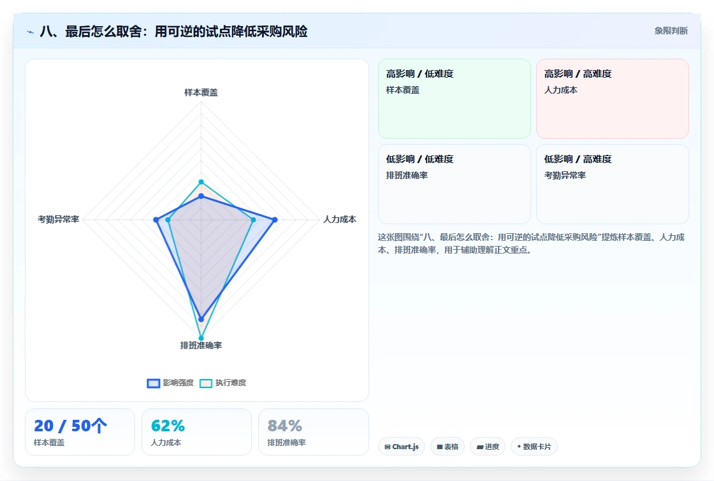Select the 低影响 / 低难度 quadrant card
Image resolution: width=714 pixels, height=481 pixels.
(455, 184)
